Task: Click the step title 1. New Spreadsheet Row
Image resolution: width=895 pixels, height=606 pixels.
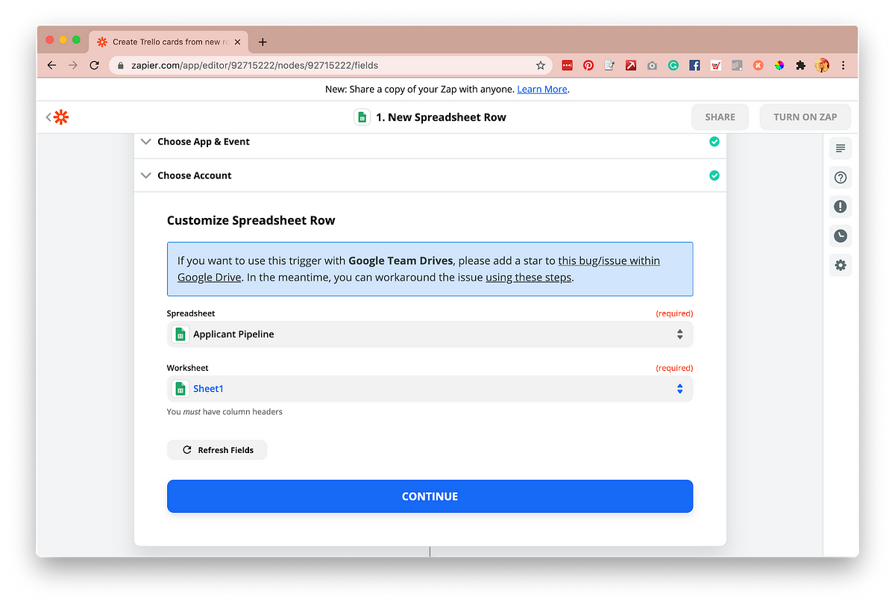Action: [441, 117]
